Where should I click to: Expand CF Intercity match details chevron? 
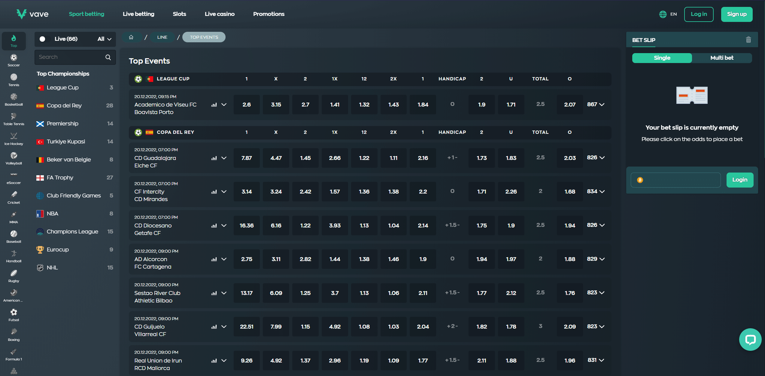224,192
